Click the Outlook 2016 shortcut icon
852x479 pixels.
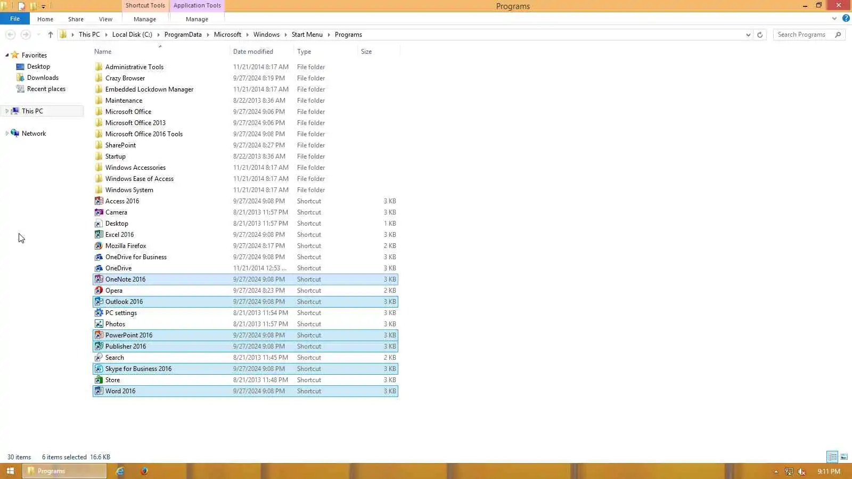pos(99,302)
